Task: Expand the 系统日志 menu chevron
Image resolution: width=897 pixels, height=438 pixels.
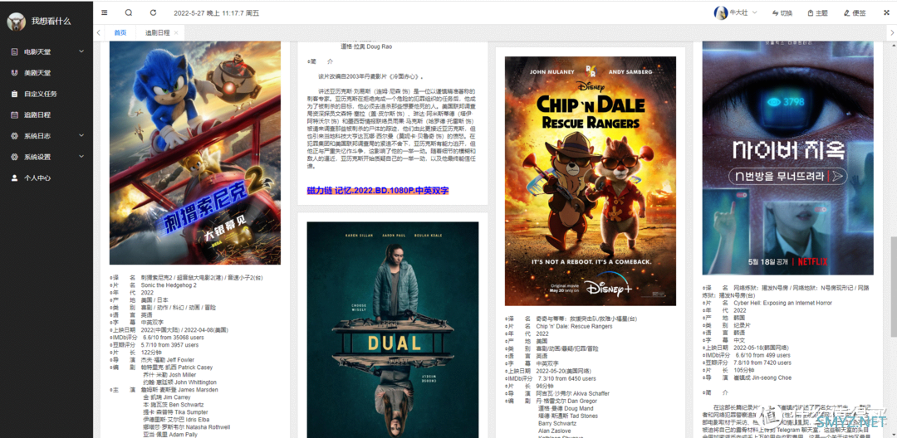Action: click(81, 136)
